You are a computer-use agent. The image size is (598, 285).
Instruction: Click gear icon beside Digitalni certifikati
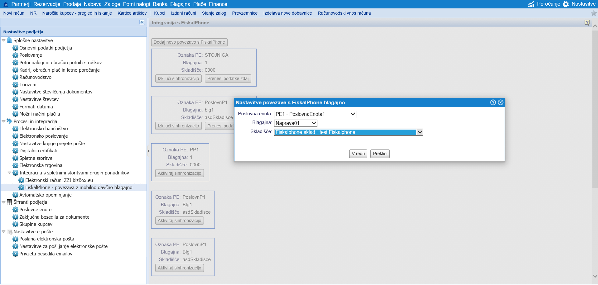point(15,151)
